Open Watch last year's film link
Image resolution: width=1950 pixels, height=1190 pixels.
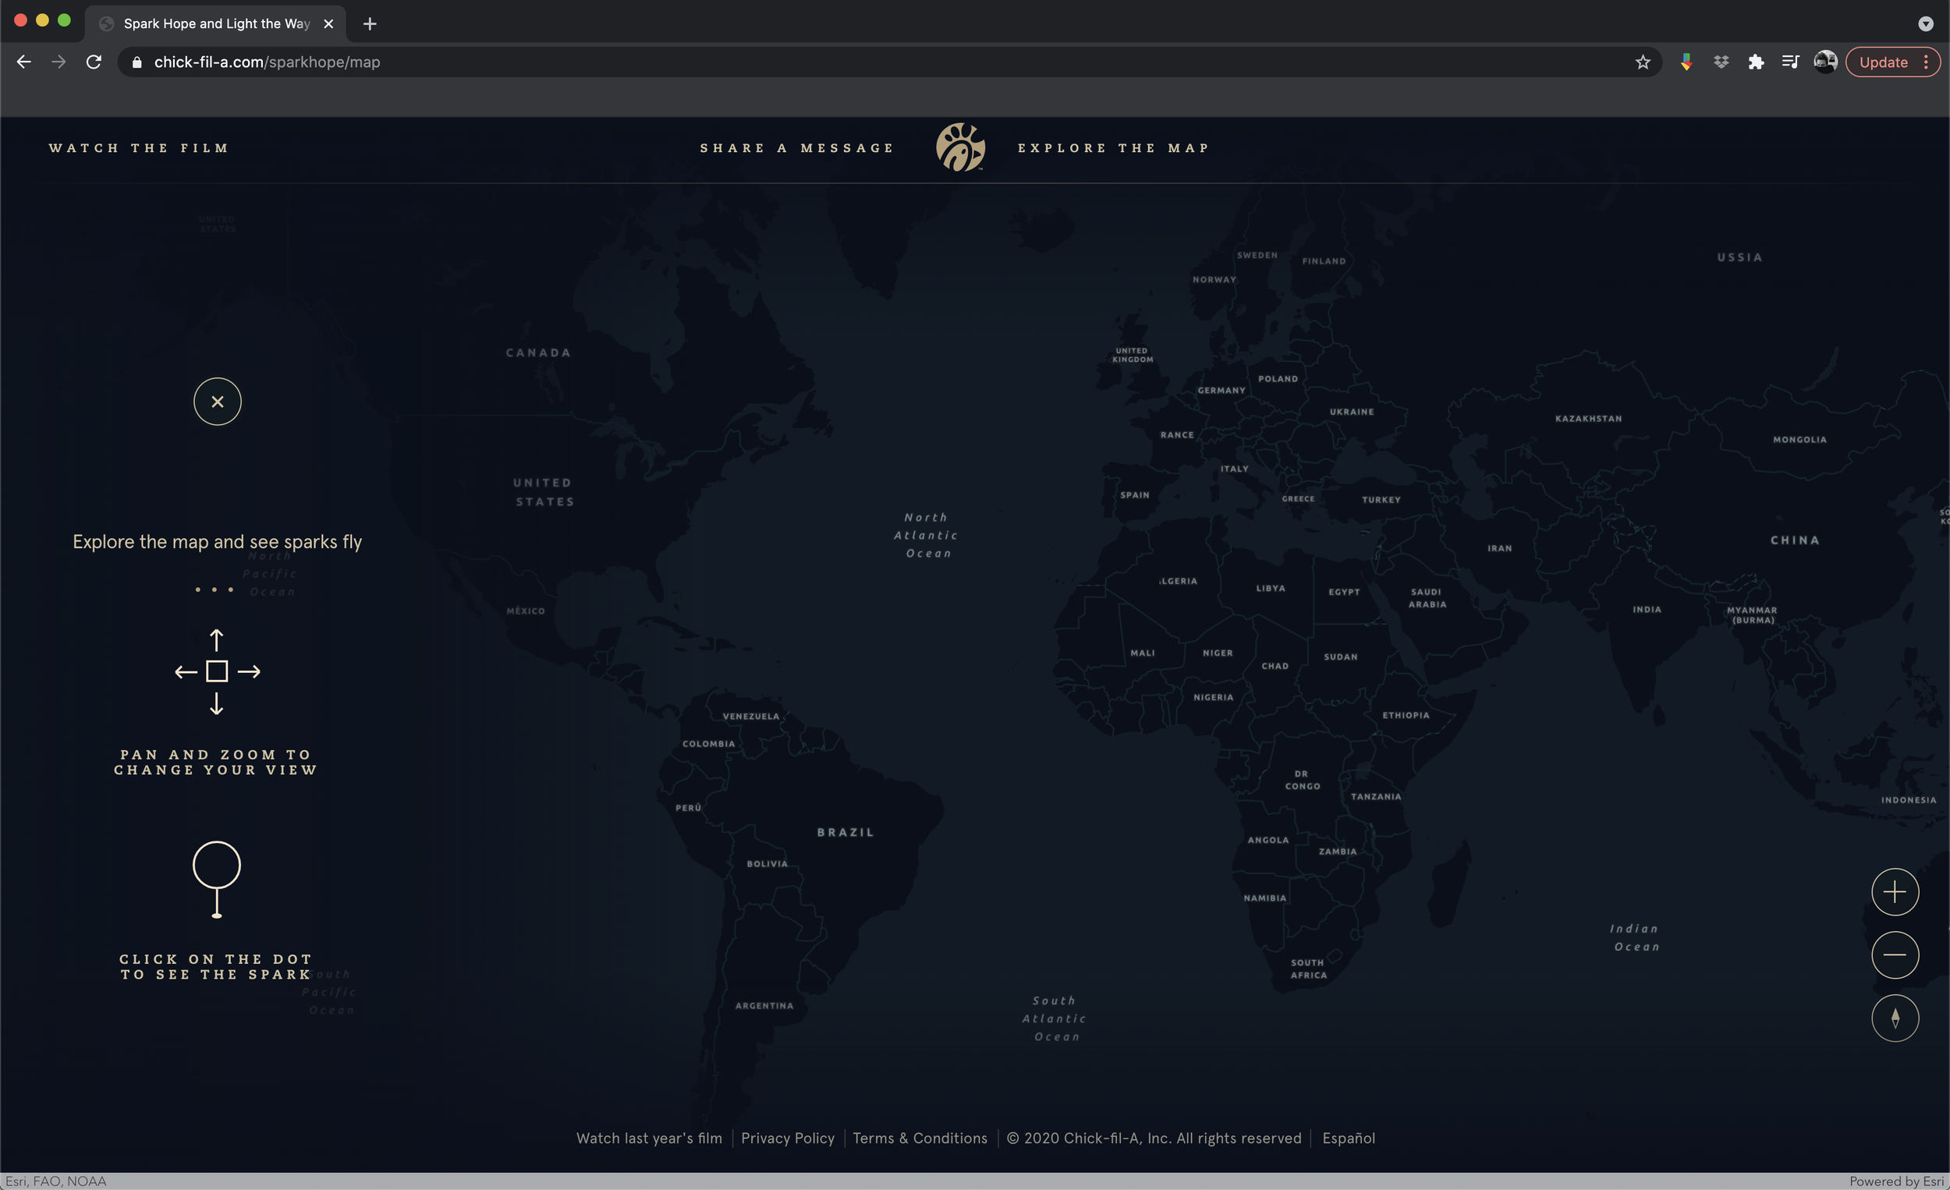point(649,1138)
